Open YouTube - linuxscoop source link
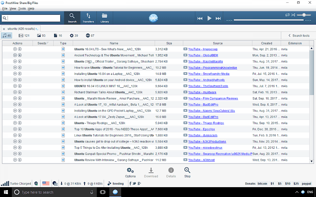This screenshot has height=197, width=316. pos(203,49)
